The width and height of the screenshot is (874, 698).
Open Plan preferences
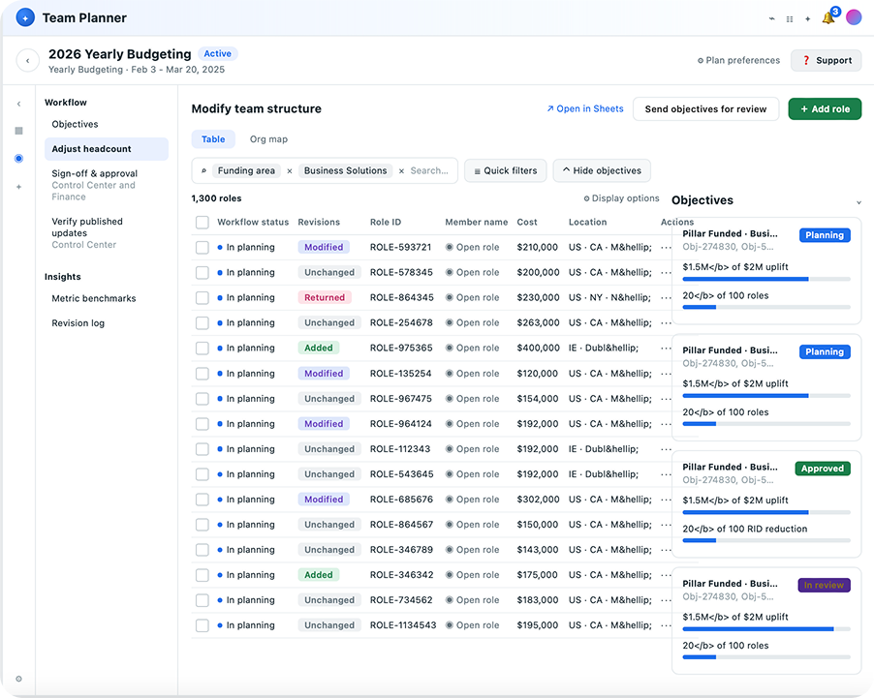click(738, 60)
